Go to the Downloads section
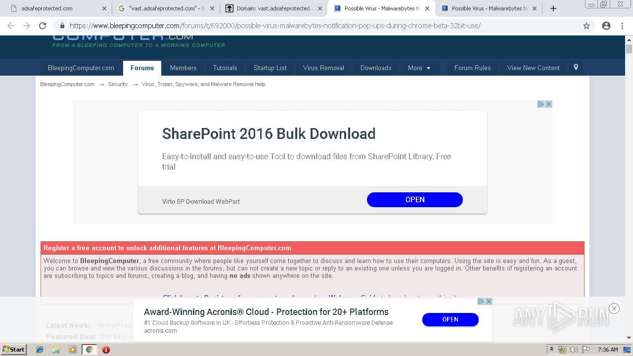This screenshot has width=633, height=356. pyautogui.click(x=376, y=68)
